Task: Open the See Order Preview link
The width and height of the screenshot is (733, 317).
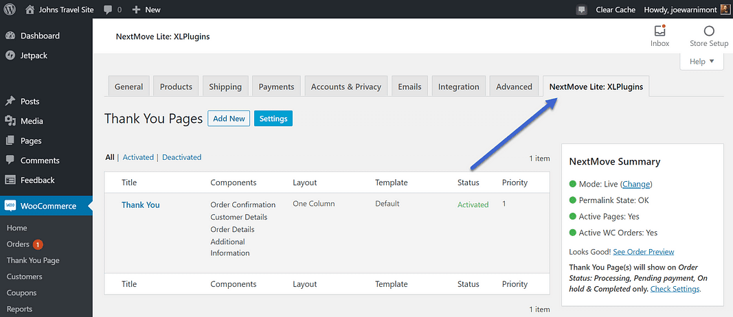Action: click(x=643, y=252)
